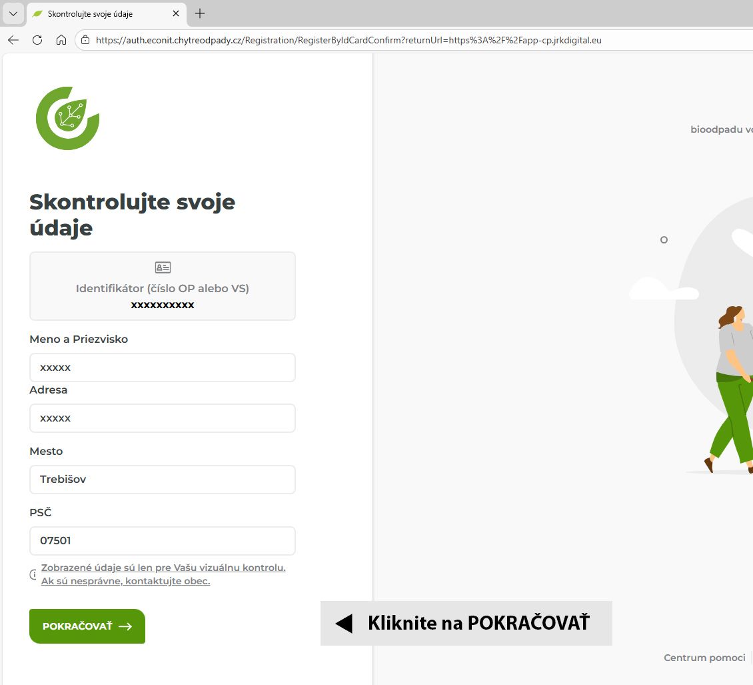Reload the page with refresh icon
The height and width of the screenshot is (685, 753).
(37, 41)
